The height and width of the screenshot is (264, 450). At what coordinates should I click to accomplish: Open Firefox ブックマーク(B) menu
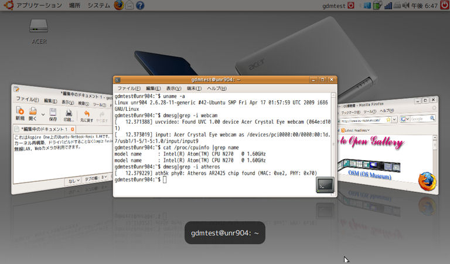pos(350,112)
